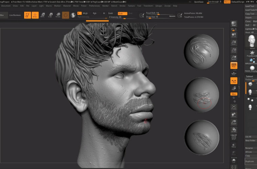Activate the Move transform tool in the top shelf

(43, 15)
